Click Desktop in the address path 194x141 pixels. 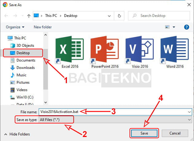click(71, 16)
